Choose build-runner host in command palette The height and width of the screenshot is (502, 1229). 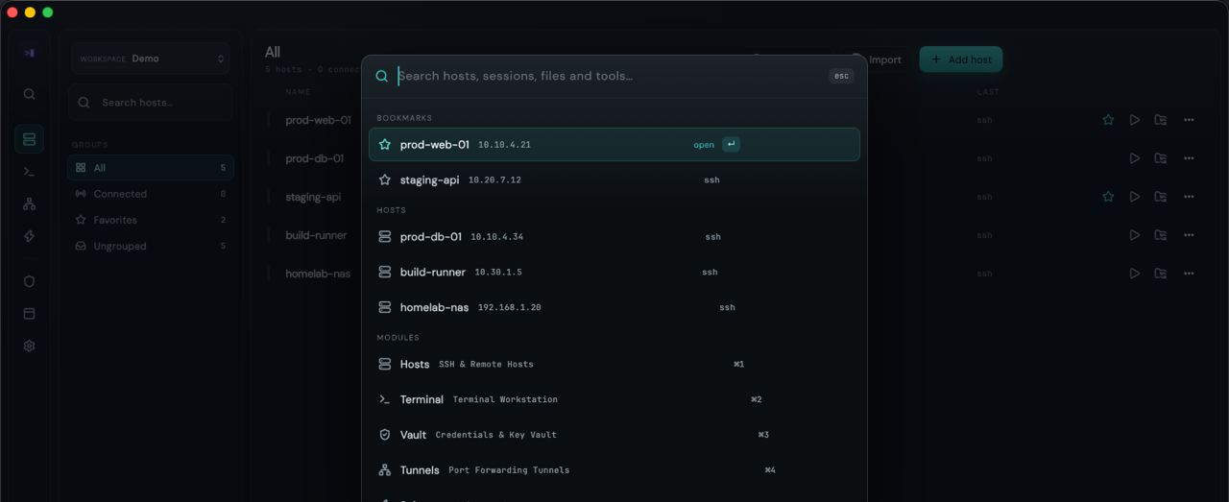614,272
